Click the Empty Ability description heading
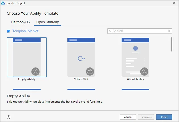The image size is (179, 122). (x=18, y=96)
